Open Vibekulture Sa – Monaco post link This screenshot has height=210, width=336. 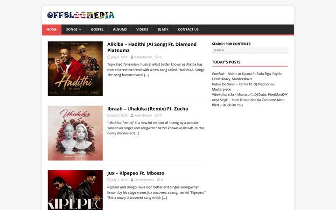click(250, 94)
